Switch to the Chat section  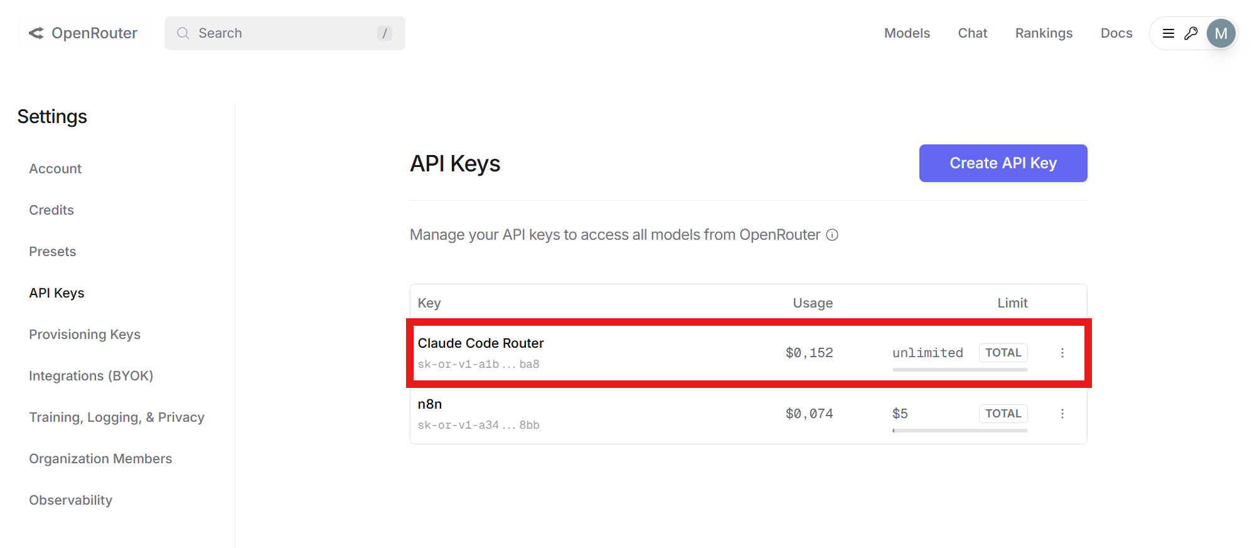point(972,33)
